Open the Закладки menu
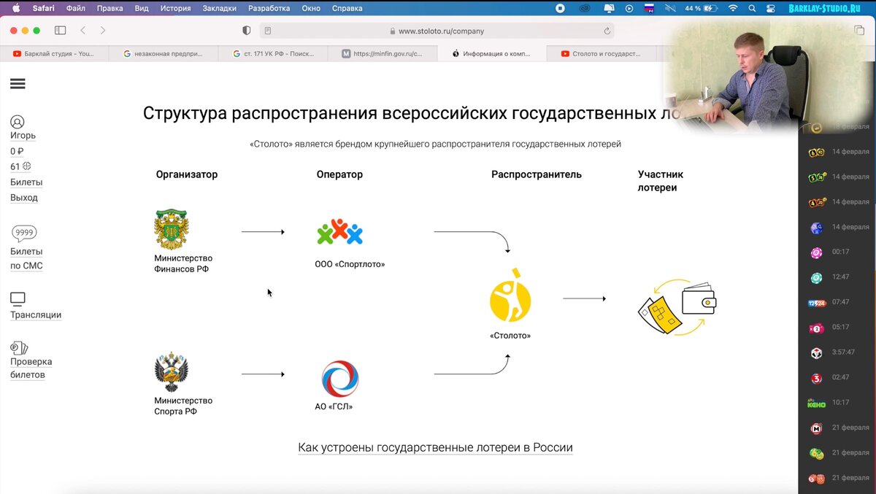Viewport: 876px width, 494px height. point(220,8)
